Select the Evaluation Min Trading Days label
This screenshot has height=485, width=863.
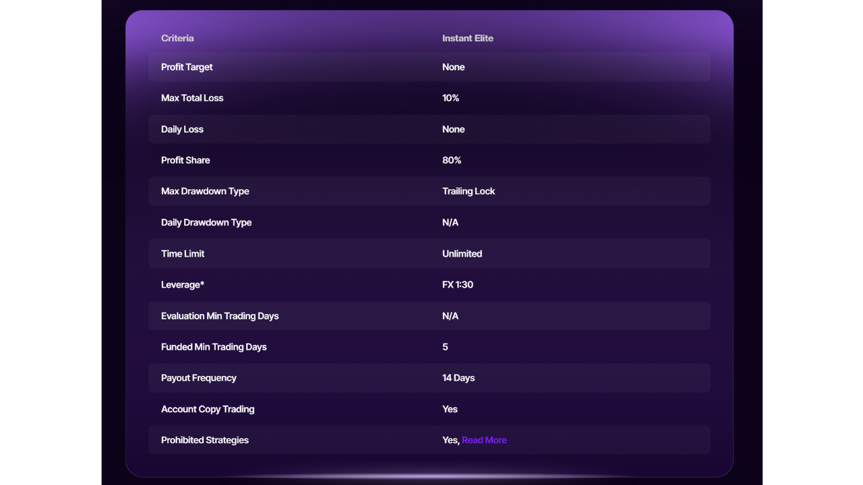click(220, 316)
